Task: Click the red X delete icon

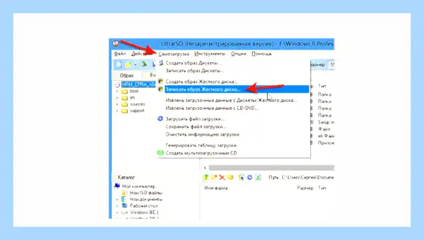Action: [222, 177]
